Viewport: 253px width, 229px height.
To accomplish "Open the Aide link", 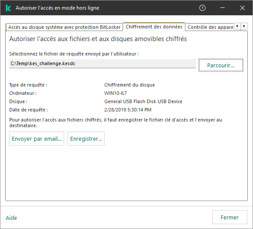I will point(11,218).
